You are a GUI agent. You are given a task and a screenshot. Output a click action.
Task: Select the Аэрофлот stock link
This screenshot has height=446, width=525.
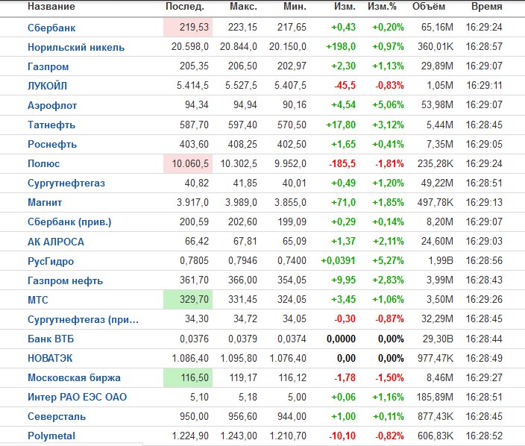pos(52,105)
